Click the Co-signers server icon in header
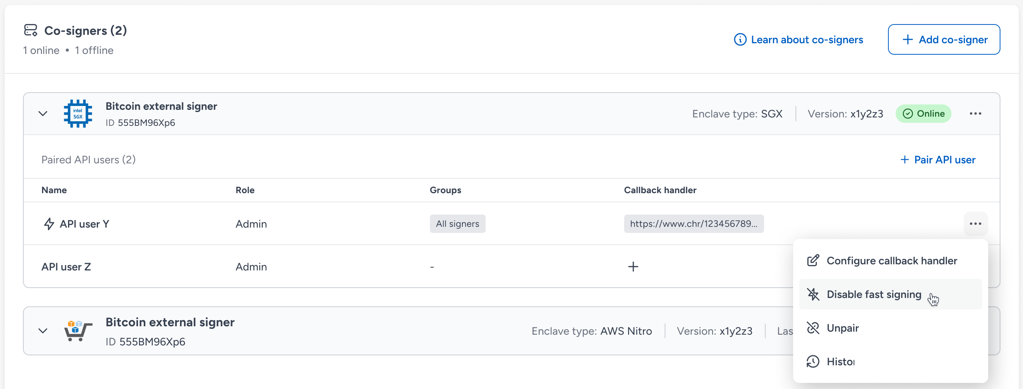1023x389 pixels. 31,30
